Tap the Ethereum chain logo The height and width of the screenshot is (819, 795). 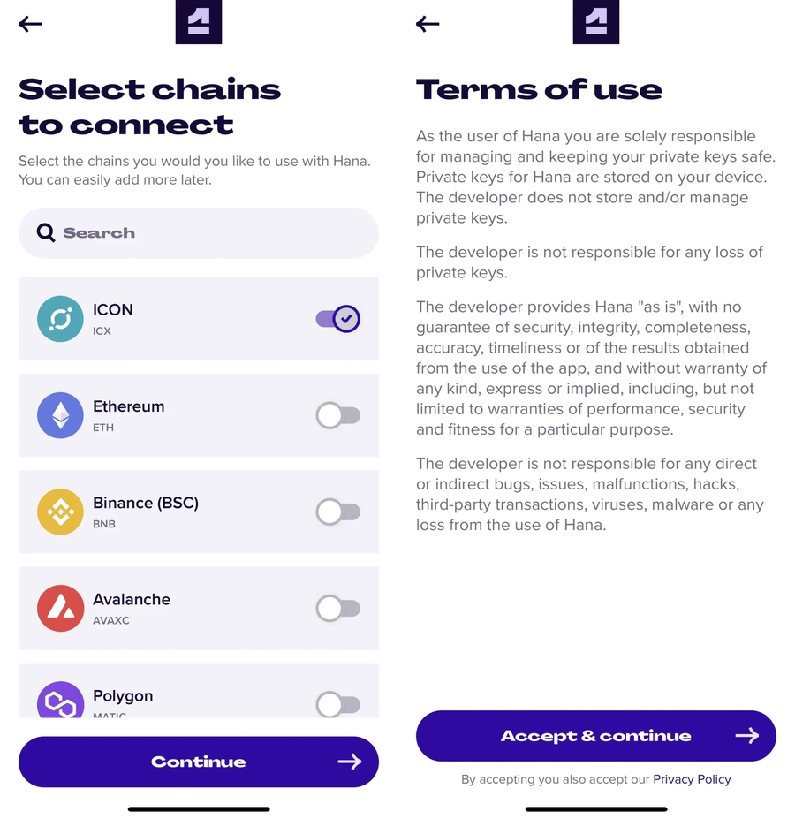pos(60,415)
